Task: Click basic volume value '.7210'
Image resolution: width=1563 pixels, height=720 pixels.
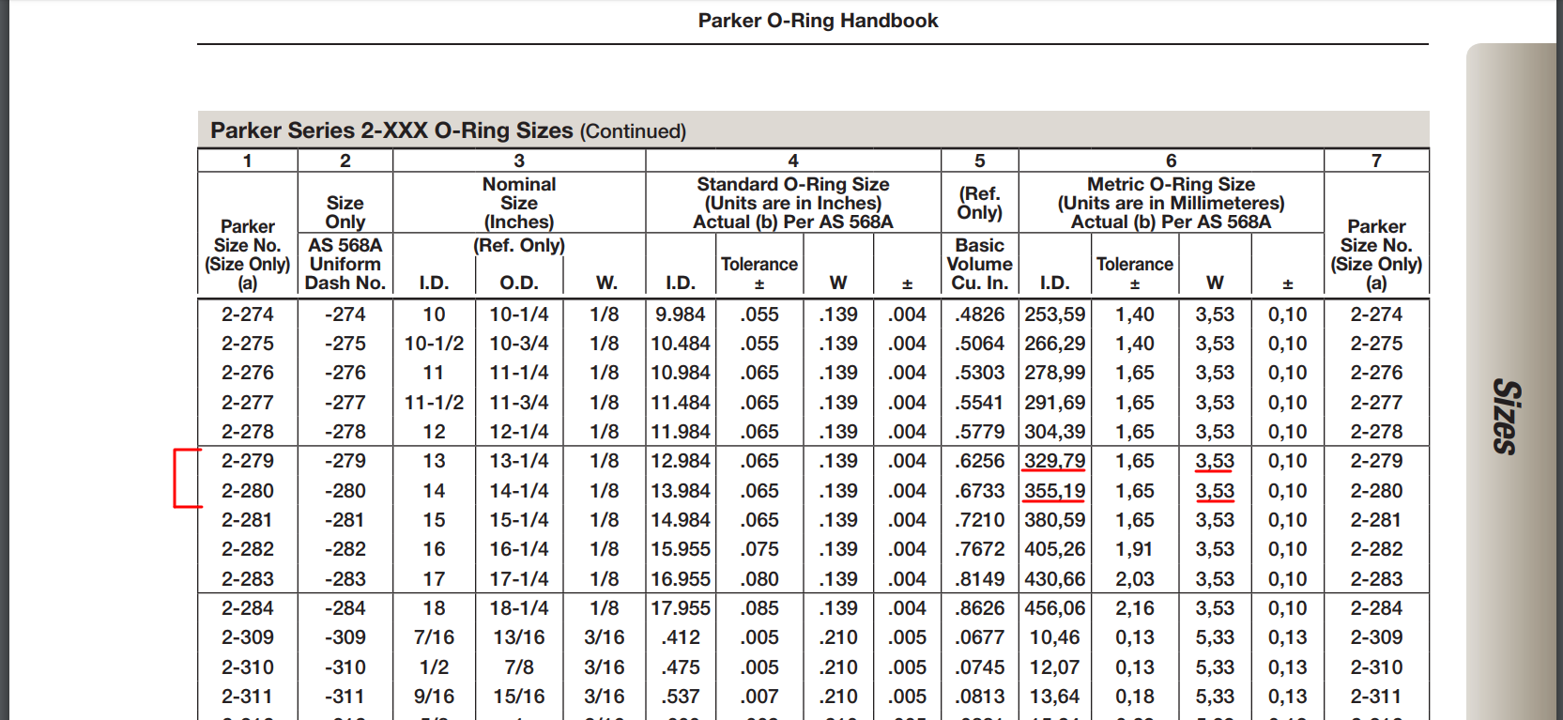Action: point(979,520)
